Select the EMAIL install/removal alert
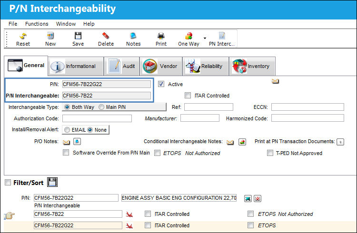 tap(67, 130)
